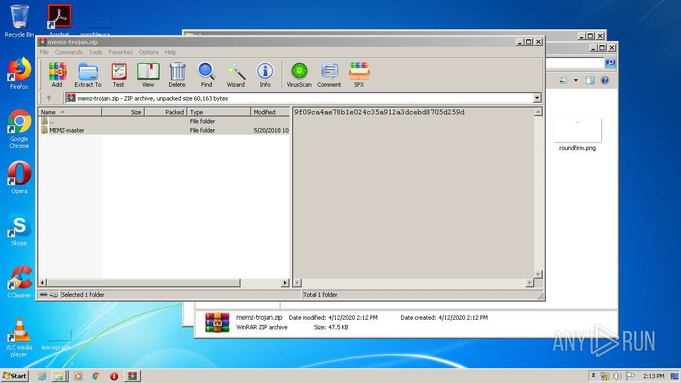The height and width of the screenshot is (383, 681).
Task: Click the taskbar clock showing 2:13 PM
Action: (x=653, y=376)
